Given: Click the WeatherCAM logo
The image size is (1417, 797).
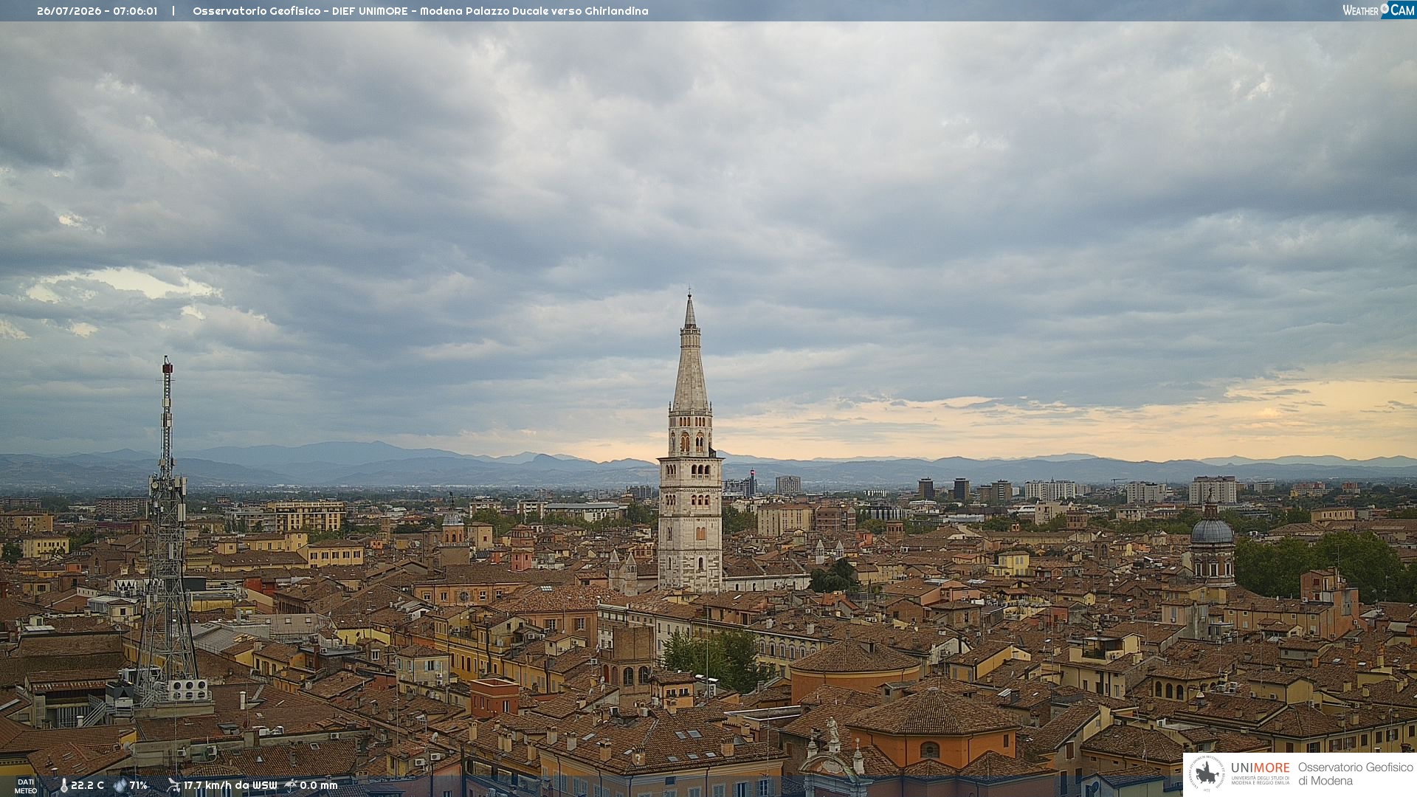Looking at the screenshot, I should [1379, 10].
